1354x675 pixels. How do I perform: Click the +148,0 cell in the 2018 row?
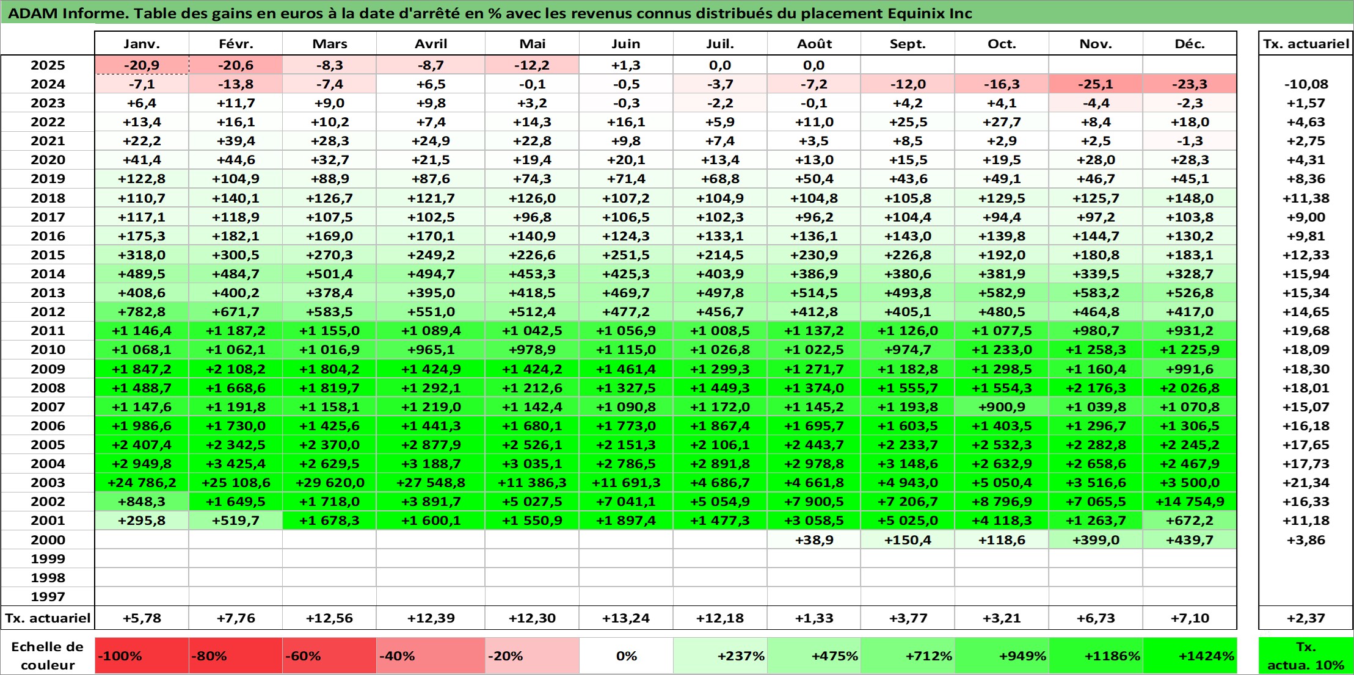[1190, 198]
